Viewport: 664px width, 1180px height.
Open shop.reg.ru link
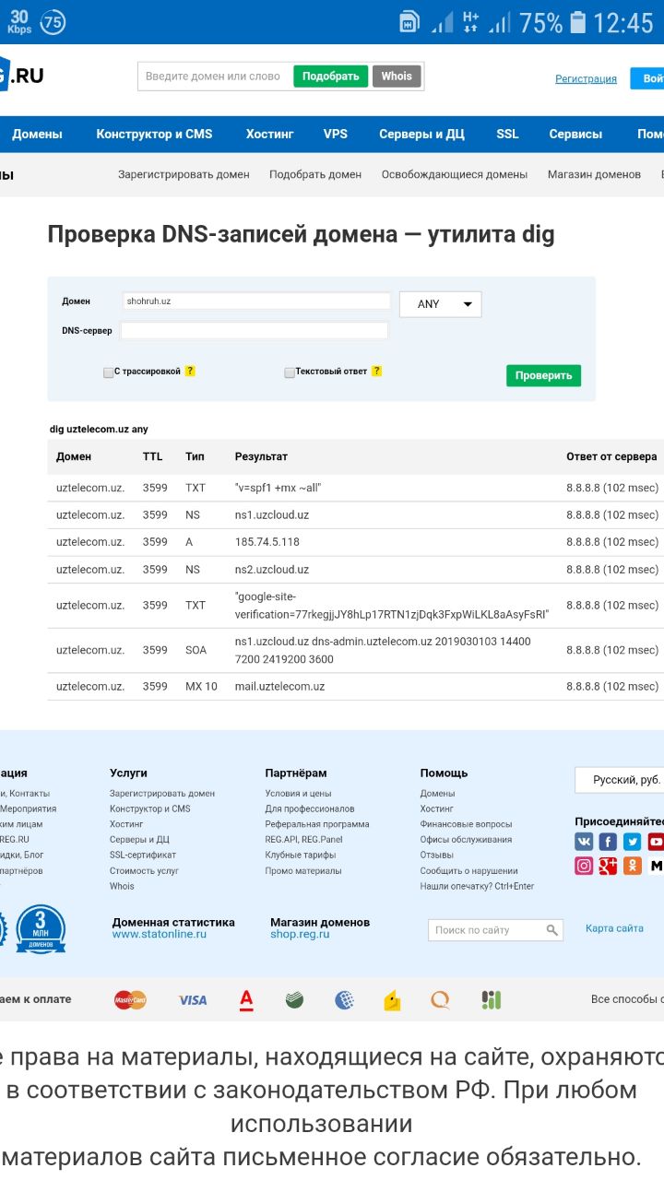(x=300, y=934)
